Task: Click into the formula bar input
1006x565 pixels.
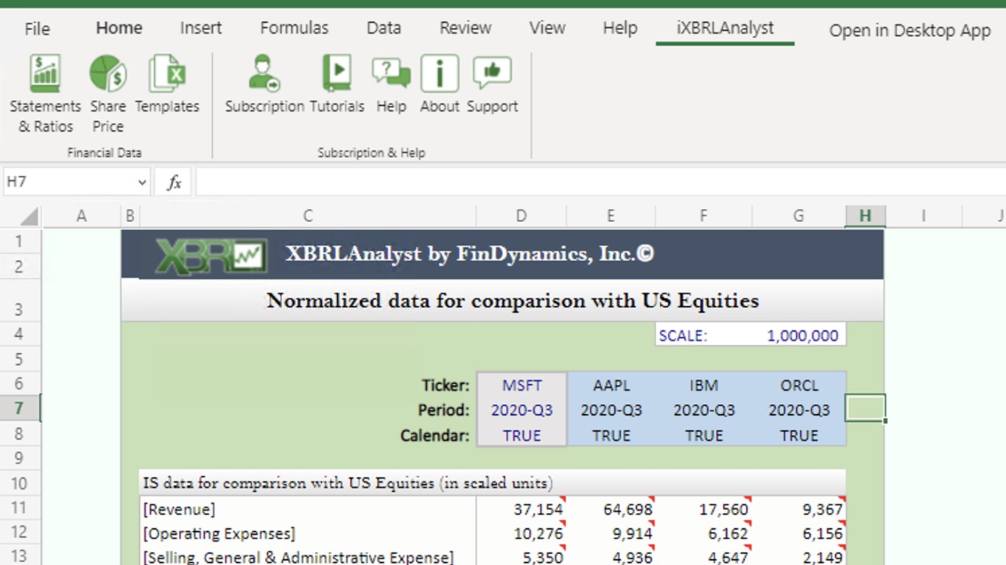Action: (x=600, y=182)
